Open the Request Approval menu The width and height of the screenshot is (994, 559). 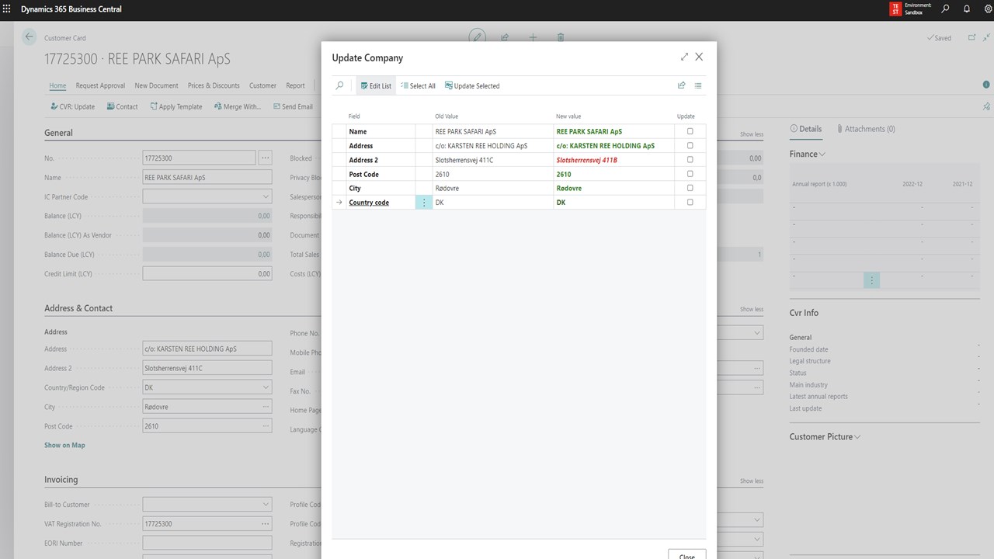(x=100, y=85)
